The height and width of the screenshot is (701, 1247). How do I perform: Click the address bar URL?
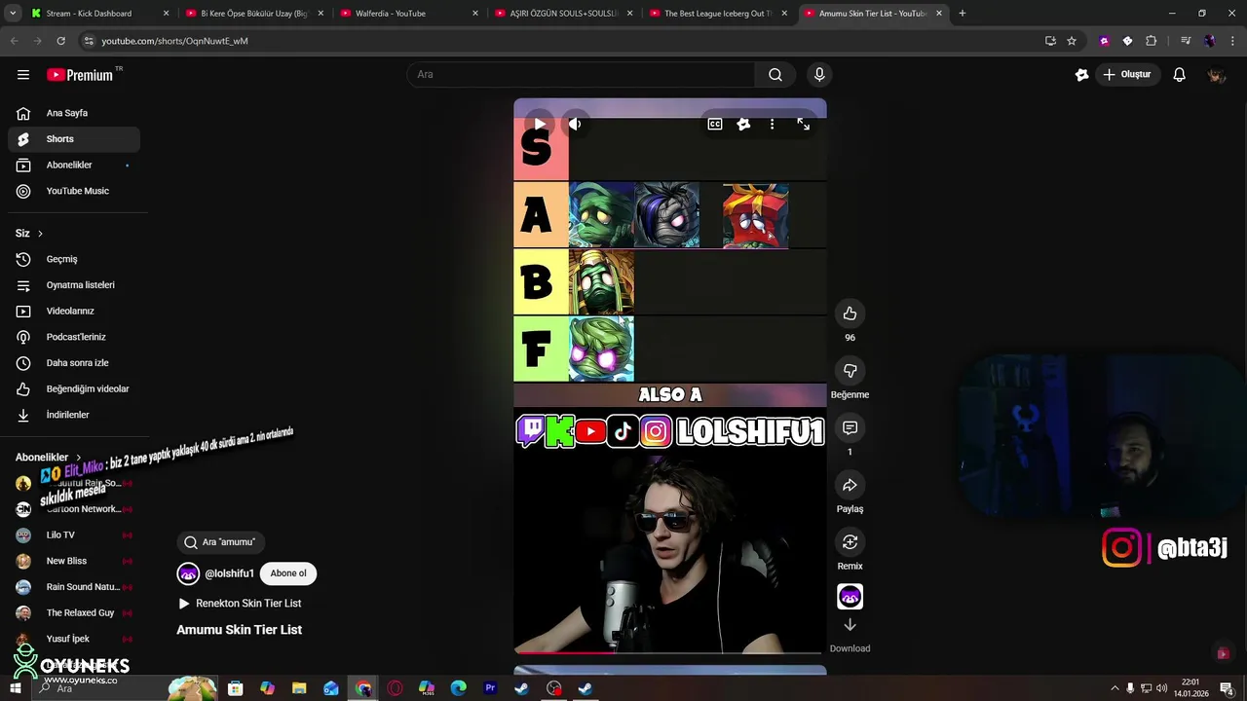175,41
